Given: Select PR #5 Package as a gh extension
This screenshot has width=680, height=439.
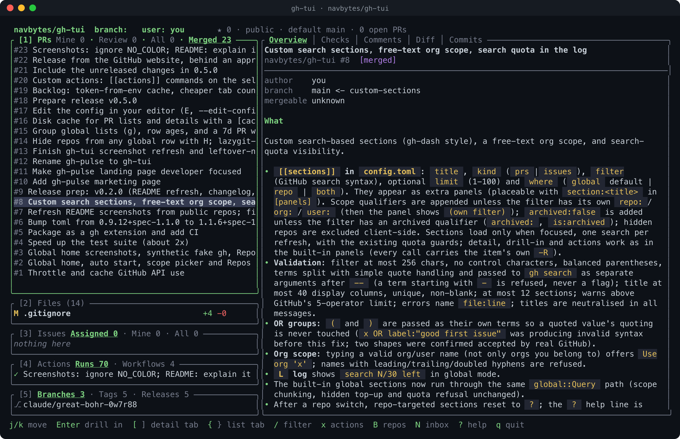Looking at the screenshot, I should click(135, 232).
